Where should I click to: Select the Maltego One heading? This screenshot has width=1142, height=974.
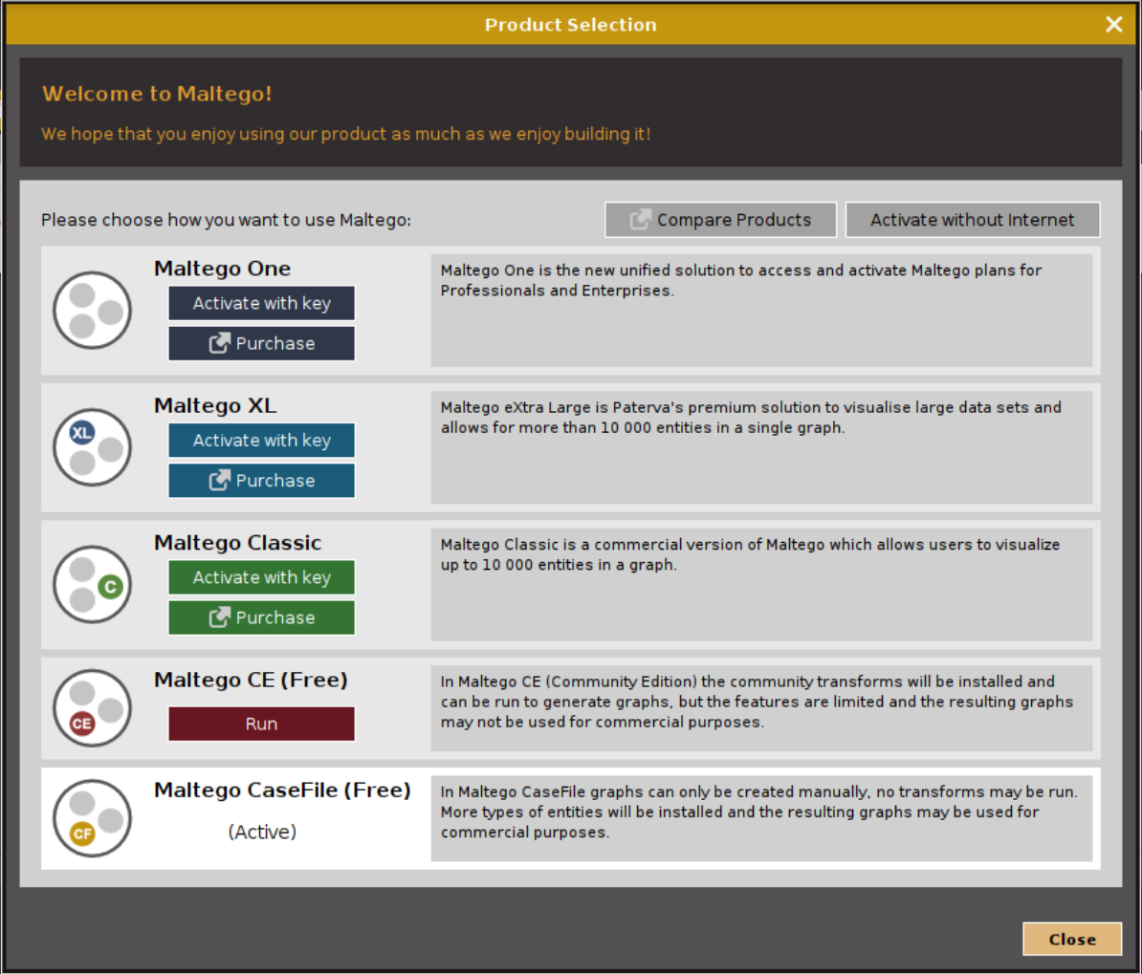coord(222,269)
